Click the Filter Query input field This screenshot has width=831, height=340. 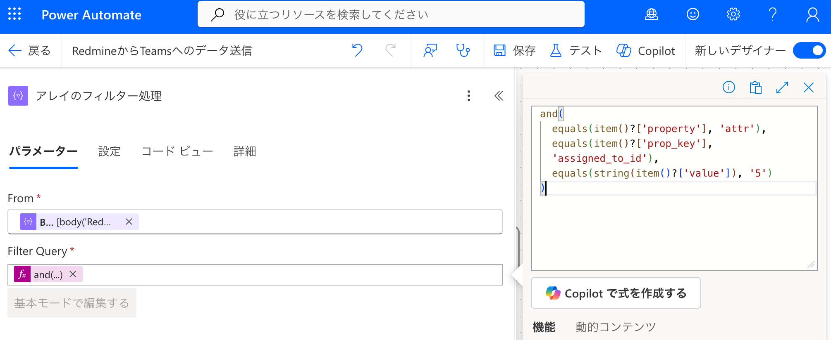tap(255, 275)
